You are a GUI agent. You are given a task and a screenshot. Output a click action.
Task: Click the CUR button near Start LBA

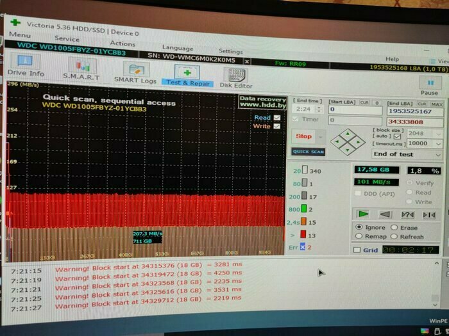pyautogui.click(x=364, y=102)
